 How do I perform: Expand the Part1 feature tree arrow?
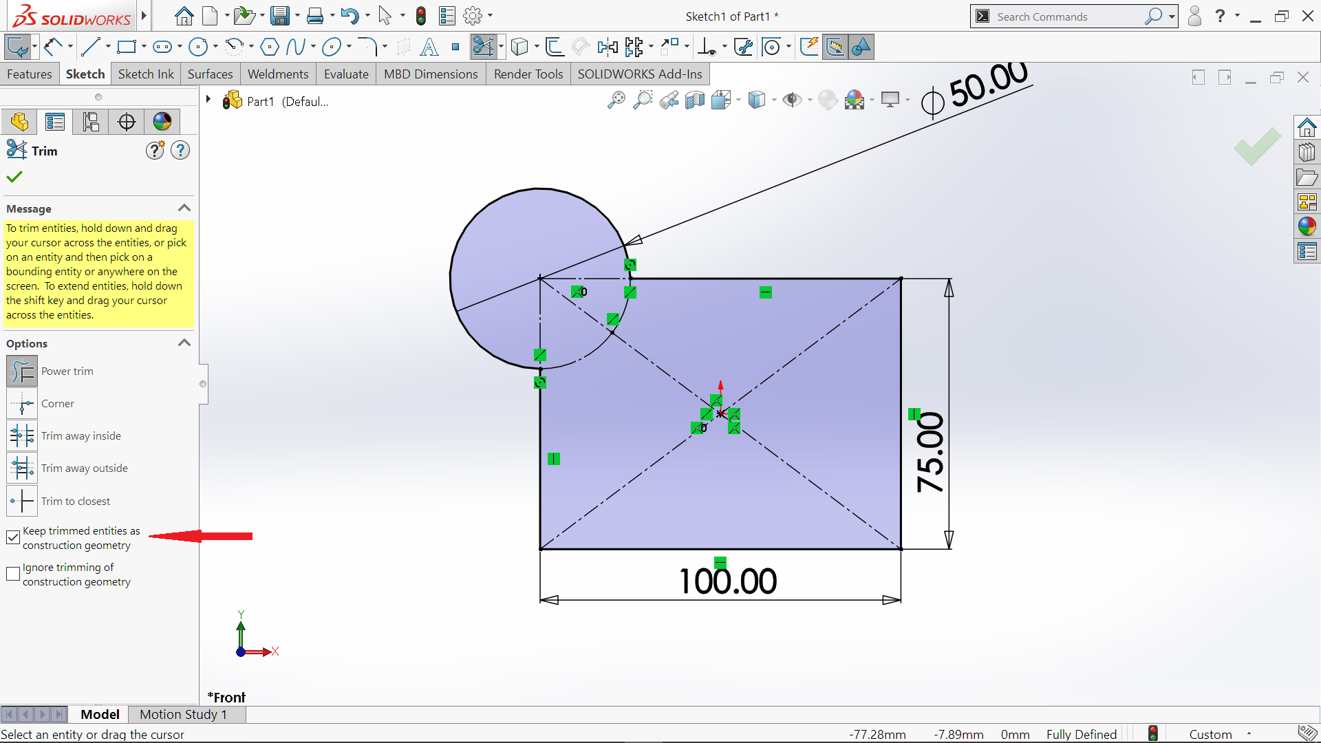click(x=208, y=100)
